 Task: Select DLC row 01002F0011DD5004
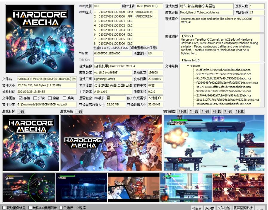pos(125,35)
